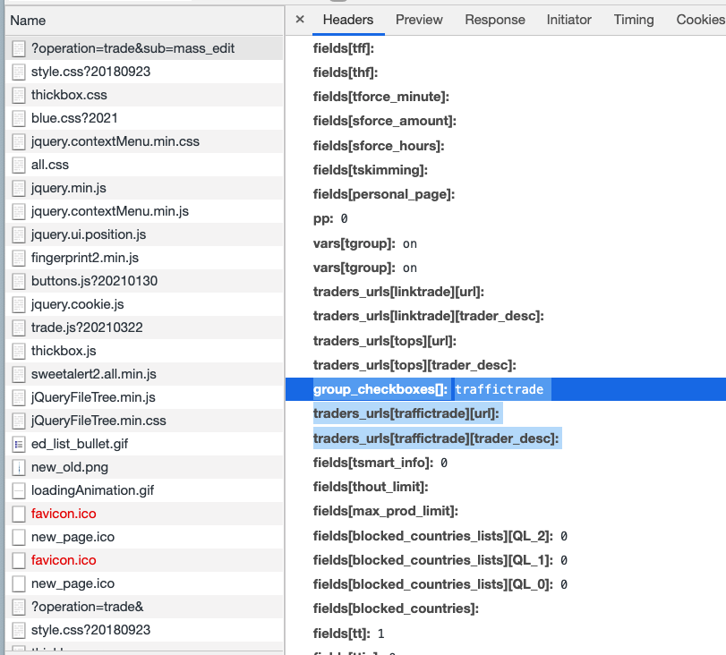Select the ?operation=trade& request row
This screenshot has height=655, width=726.
point(144,607)
